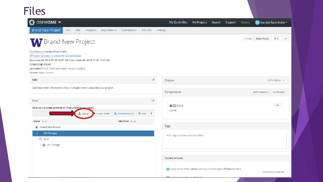Select the highlighted OSF Storage row

point(93,133)
